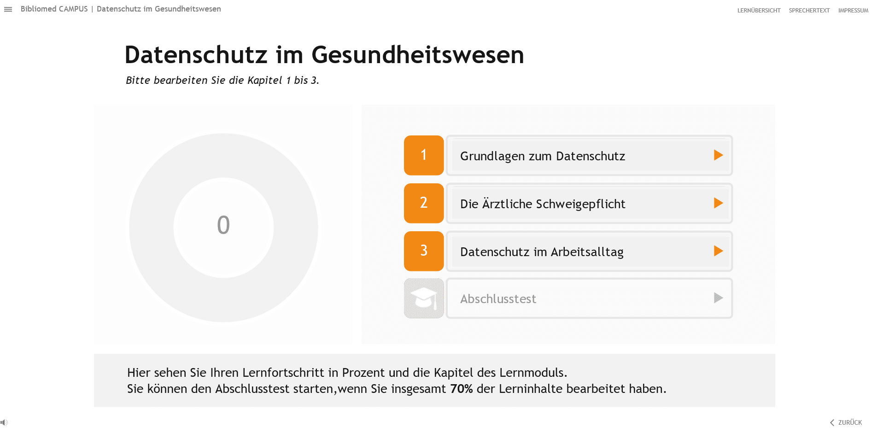Open SPRECHERTEXT in top menu
The width and height of the screenshot is (872, 433).
coord(809,11)
